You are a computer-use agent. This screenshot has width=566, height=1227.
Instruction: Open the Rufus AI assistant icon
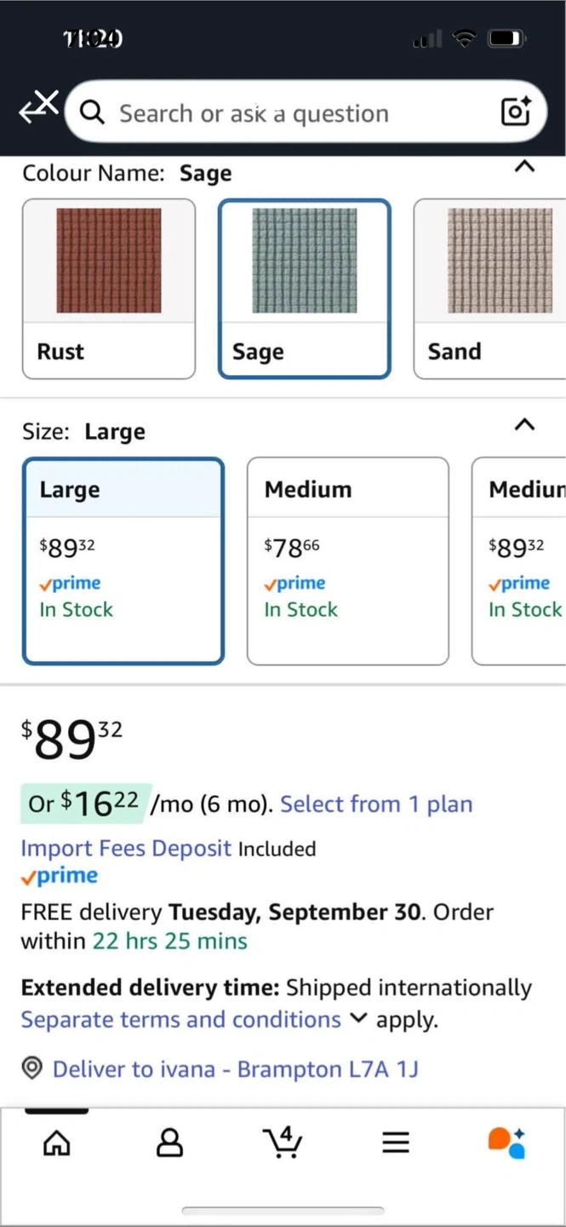coord(506,1143)
